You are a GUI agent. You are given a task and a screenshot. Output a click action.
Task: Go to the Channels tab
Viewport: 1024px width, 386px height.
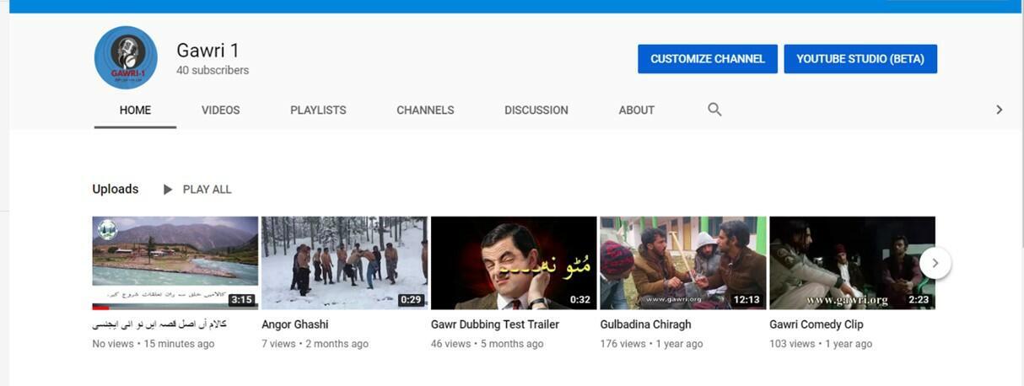(425, 110)
